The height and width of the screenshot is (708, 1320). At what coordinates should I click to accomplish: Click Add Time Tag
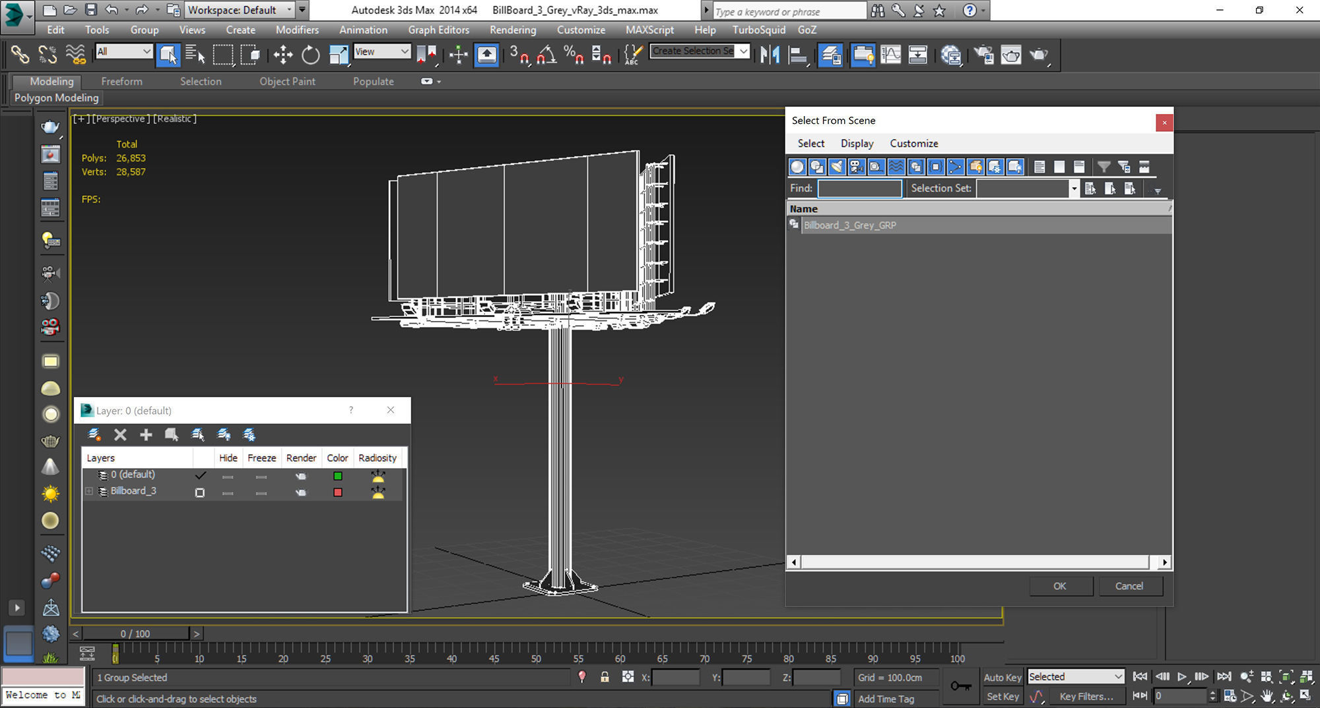click(x=886, y=699)
